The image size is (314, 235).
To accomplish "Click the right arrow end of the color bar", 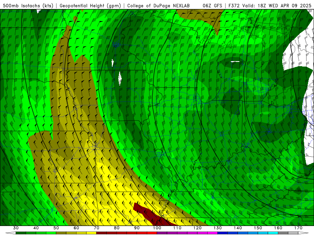I will pyautogui.click(x=303, y=233).
